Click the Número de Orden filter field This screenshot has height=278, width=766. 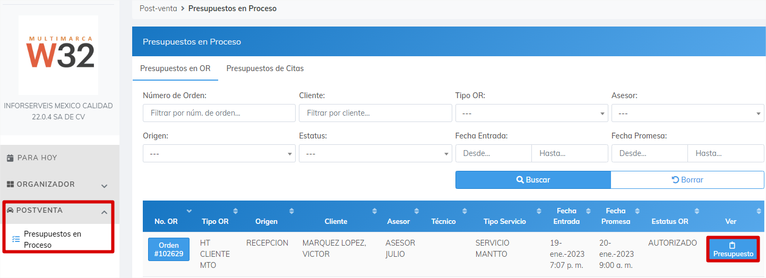click(x=219, y=113)
